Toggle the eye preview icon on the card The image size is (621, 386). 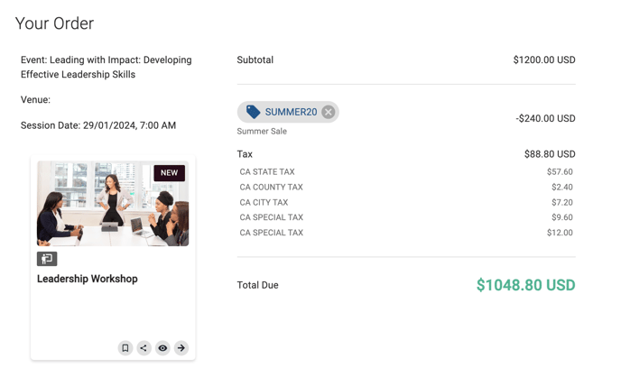162,348
